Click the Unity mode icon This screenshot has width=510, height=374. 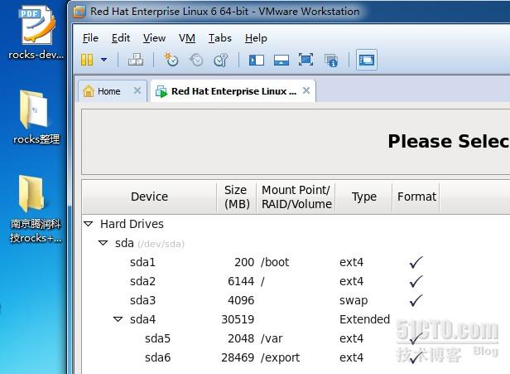[331, 61]
